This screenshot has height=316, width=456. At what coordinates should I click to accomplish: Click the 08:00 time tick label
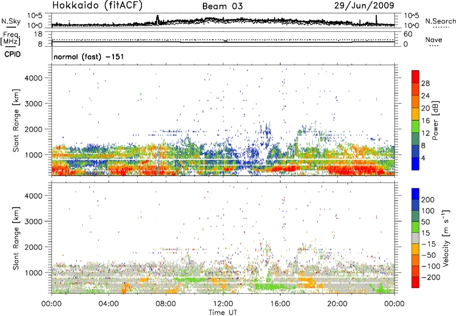coord(166,304)
